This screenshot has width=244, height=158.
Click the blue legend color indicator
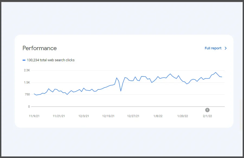point(24,60)
